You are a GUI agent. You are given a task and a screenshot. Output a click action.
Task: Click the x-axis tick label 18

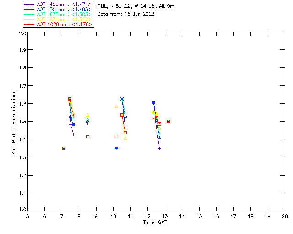tap(250, 217)
